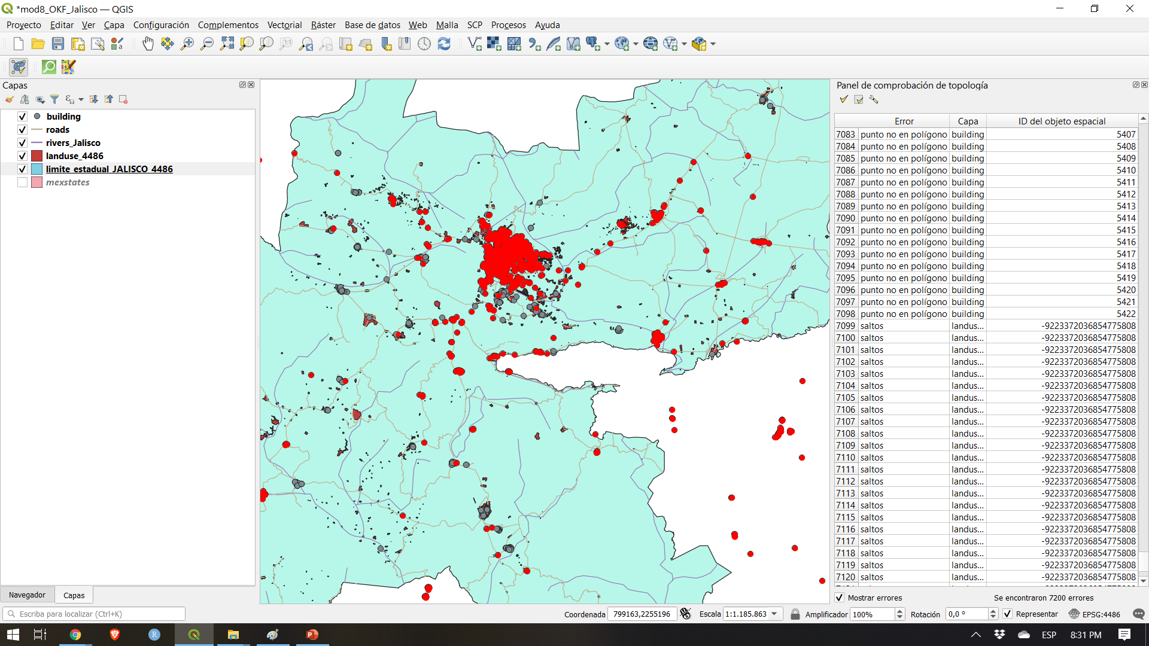Toggle the Topology Checker plugin icon

click(x=19, y=67)
